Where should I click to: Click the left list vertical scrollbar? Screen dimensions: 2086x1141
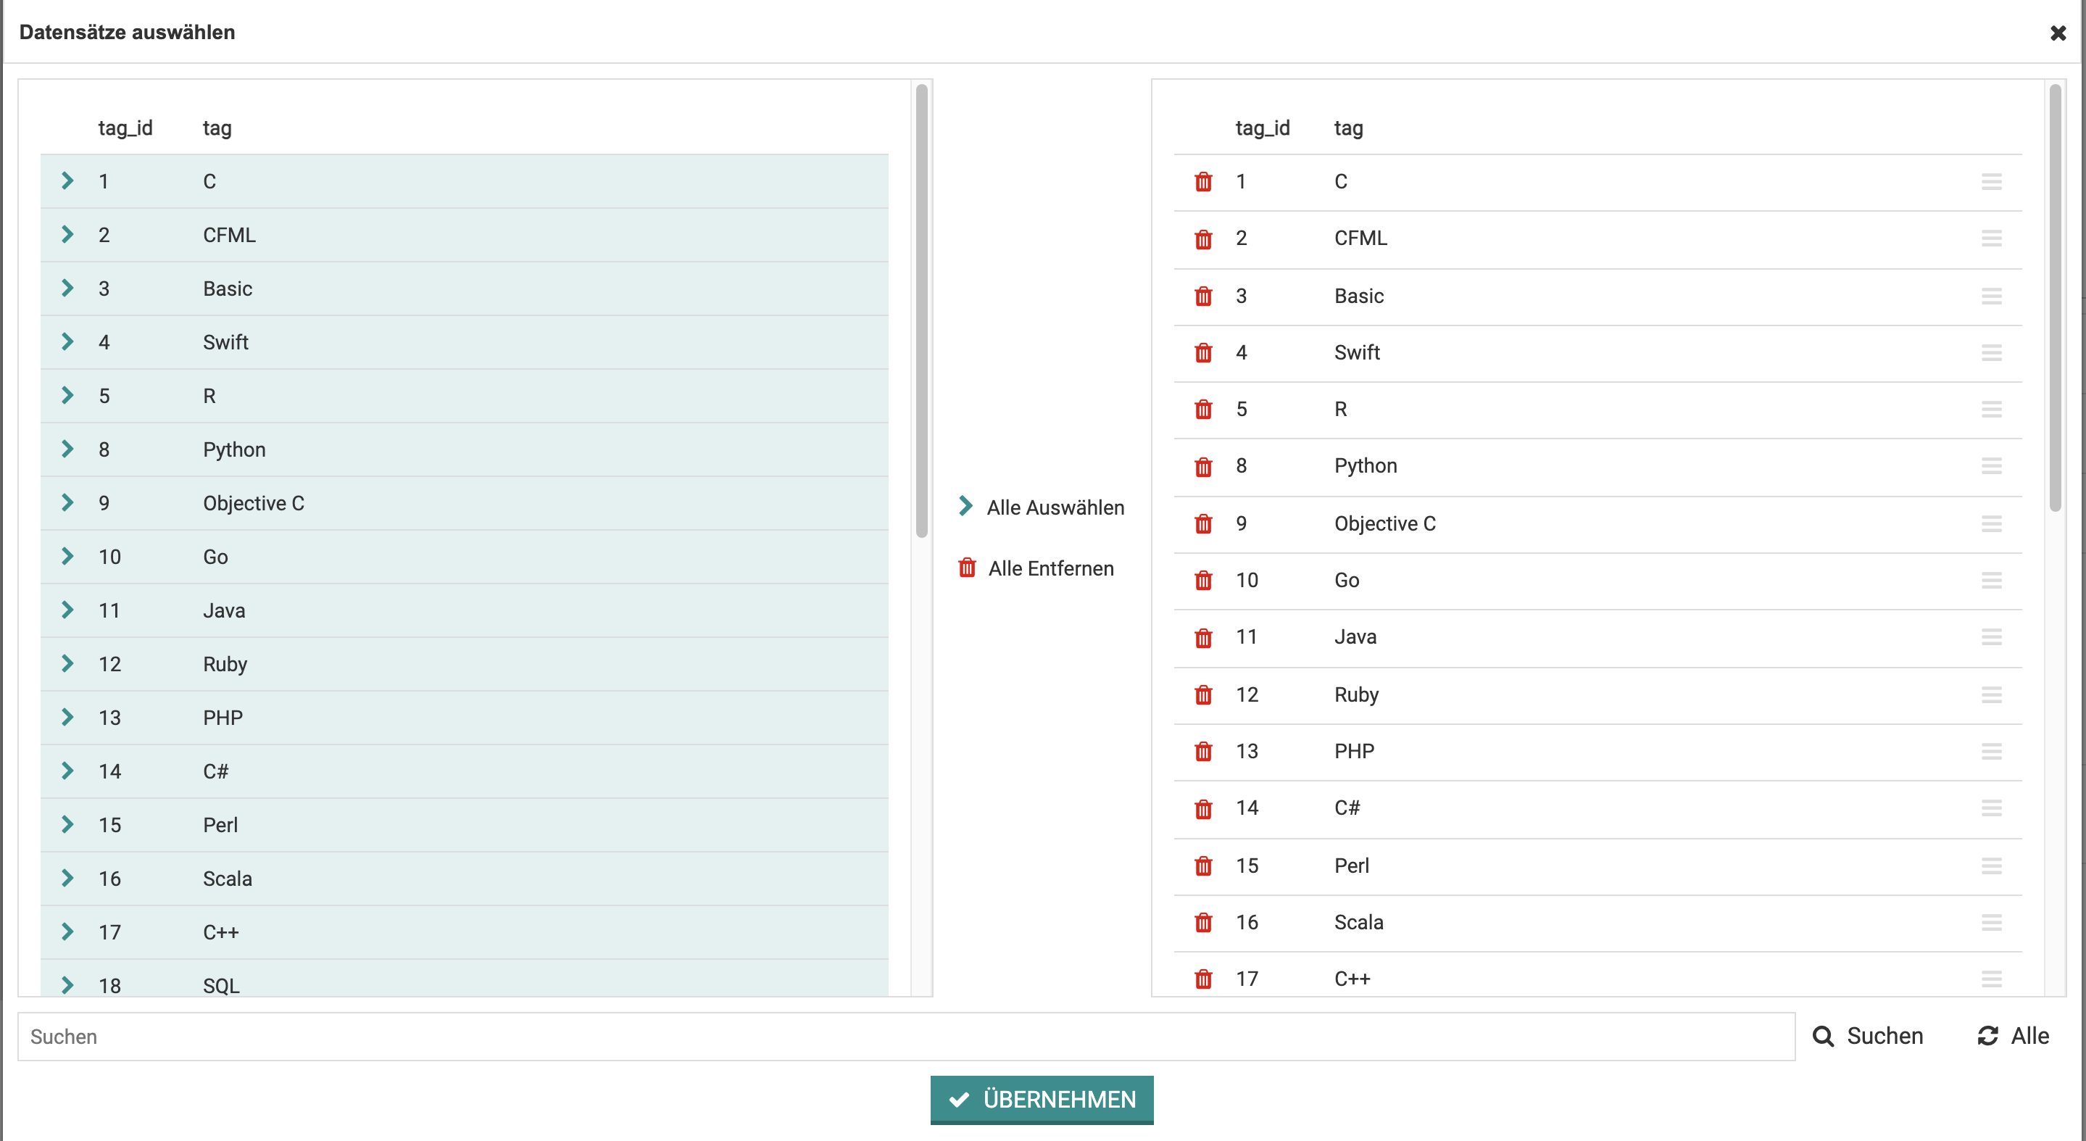(x=921, y=311)
